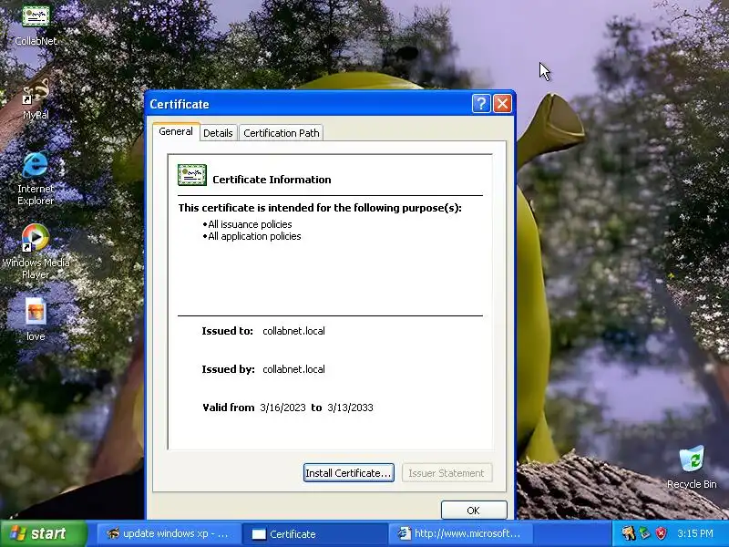
Task: Click the 3:15 PM taskbar clock
Action: pyautogui.click(x=695, y=533)
